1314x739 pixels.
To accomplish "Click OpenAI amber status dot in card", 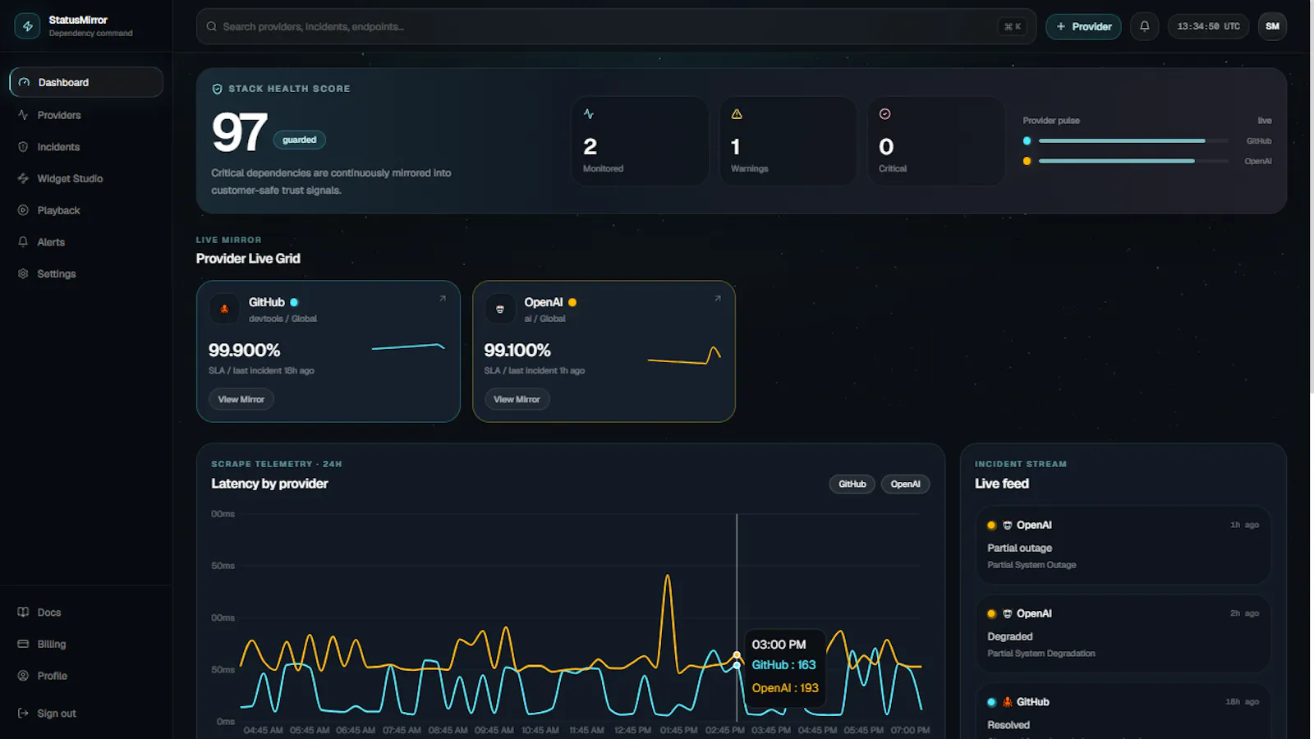I will [572, 302].
